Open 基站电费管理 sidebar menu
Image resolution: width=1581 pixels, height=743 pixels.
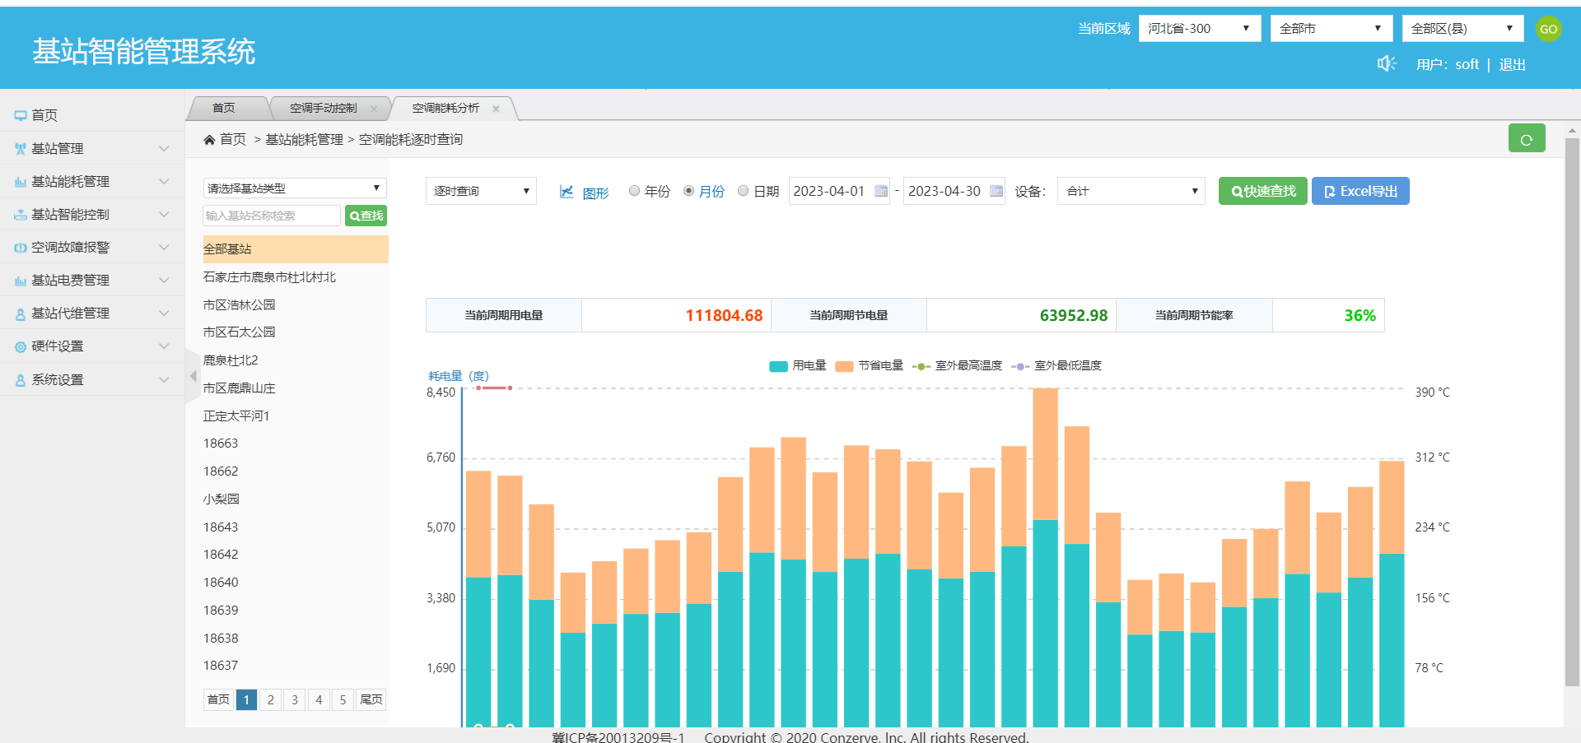point(92,281)
